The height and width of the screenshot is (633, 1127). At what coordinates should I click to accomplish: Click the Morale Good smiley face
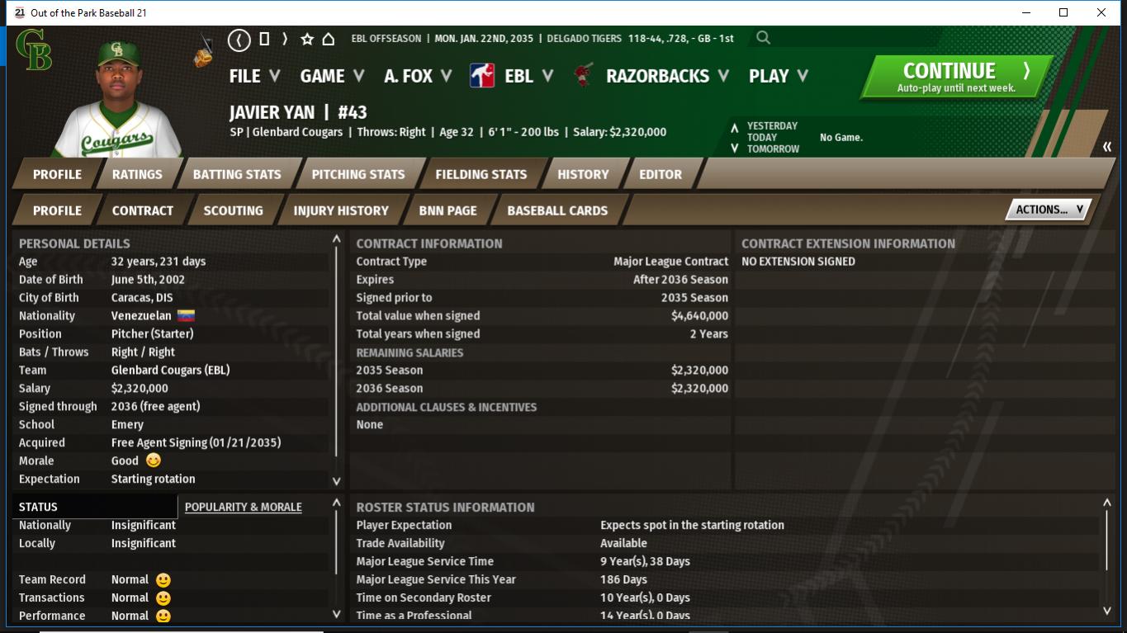[154, 461]
